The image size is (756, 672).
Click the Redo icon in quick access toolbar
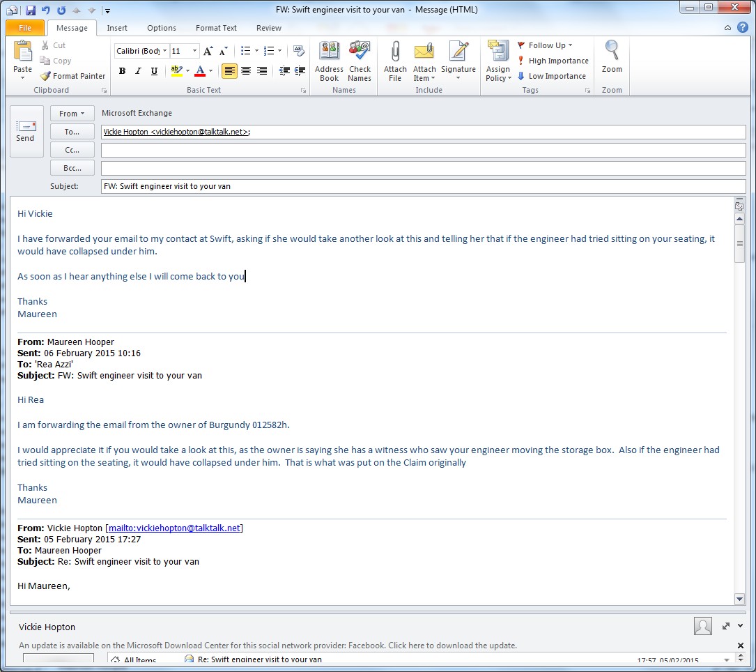tap(61, 10)
